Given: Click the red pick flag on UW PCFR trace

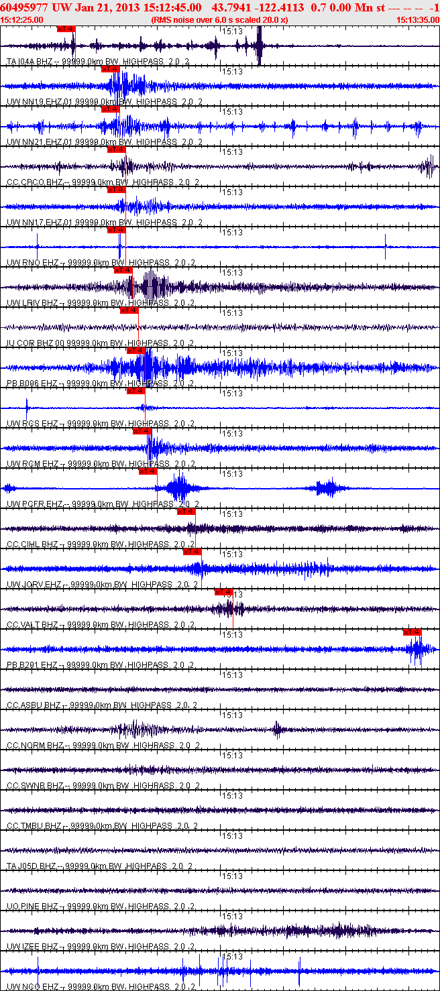Looking at the screenshot, I should [148, 471].
